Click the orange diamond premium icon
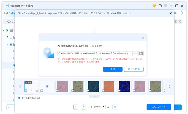Image resolution: width=188 pixels, height=114 pixels. pyautogui.click(x=154, y=6)
